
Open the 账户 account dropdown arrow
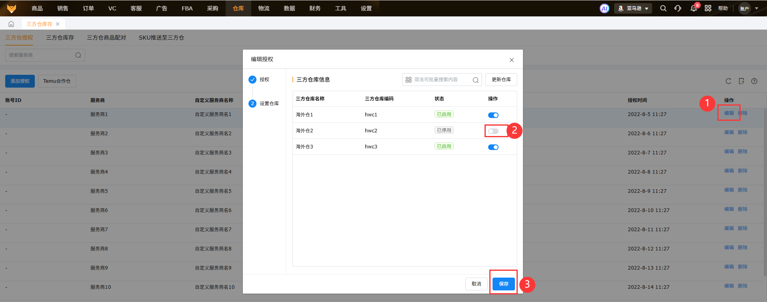pos(757,8)
